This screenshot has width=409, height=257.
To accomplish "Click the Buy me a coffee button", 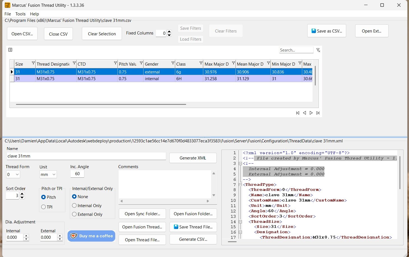I will pos(91,236).
